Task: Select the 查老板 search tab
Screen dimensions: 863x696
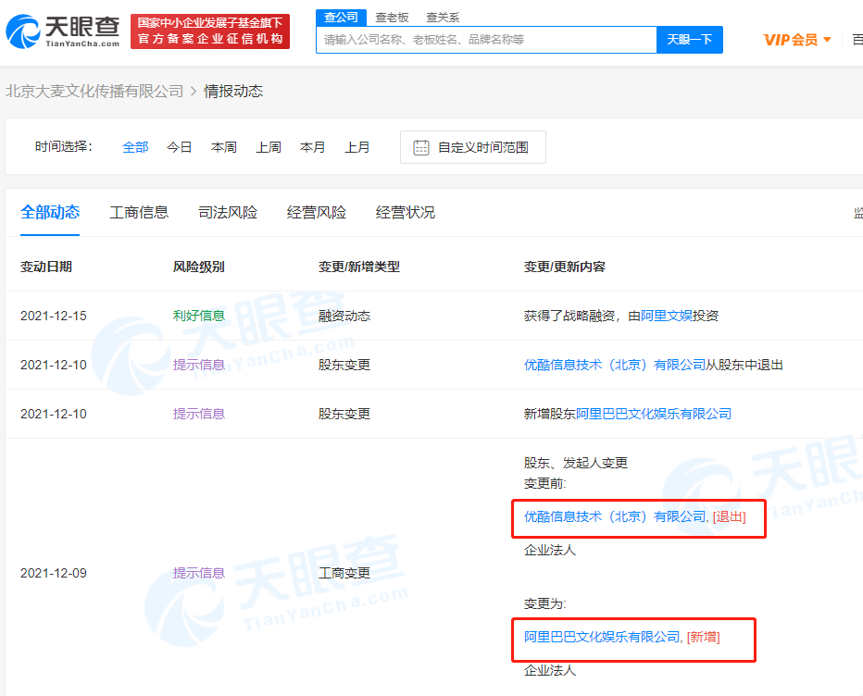Action: click(x=392, y=18)
